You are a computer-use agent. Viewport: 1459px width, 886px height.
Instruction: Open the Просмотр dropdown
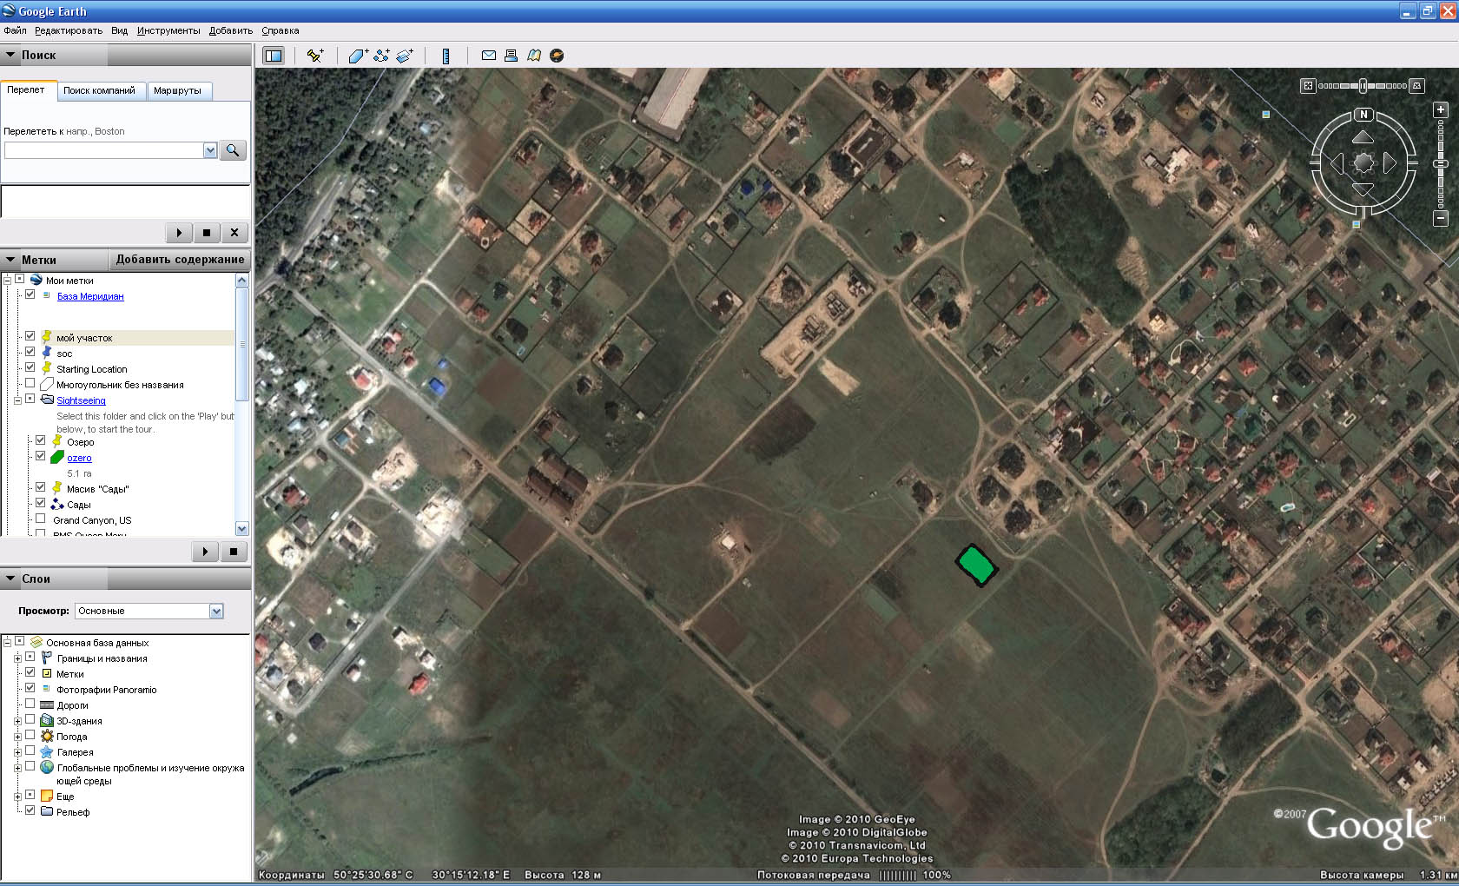pyautogui.click(x=149, y=611)
